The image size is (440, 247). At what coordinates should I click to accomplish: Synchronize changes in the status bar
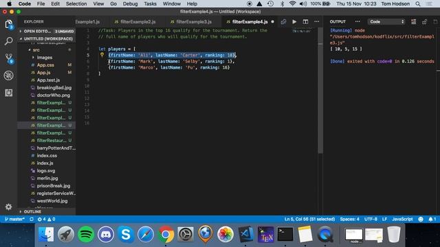point(32,220)
